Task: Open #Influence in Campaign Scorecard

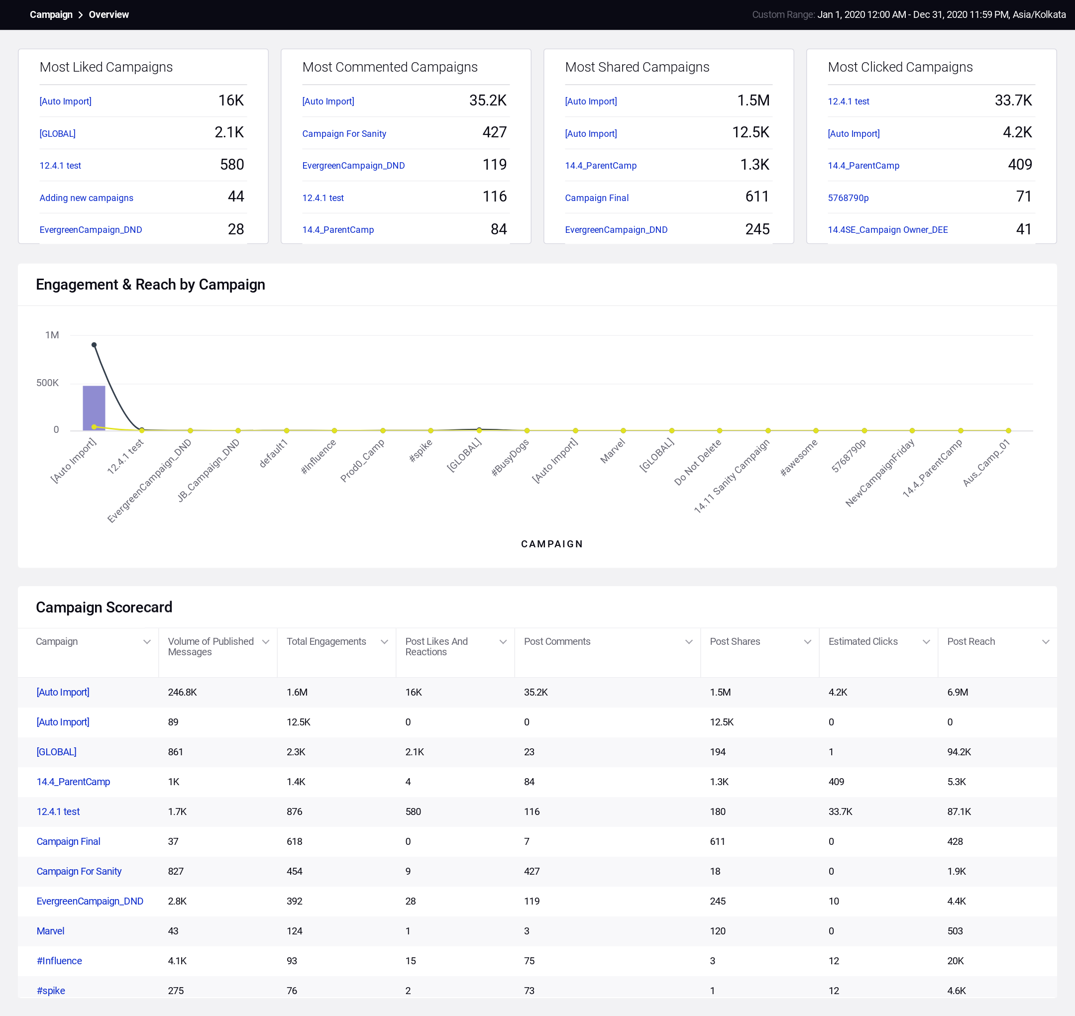Action: tap(59, 960)
